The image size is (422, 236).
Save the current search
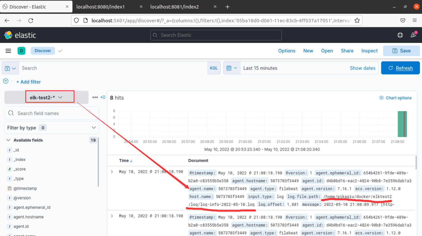[401, 51]
